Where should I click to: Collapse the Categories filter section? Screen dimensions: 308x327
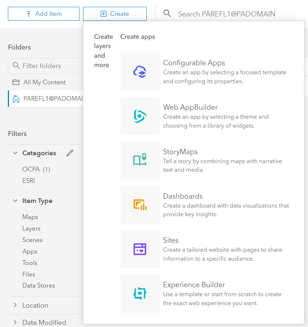coord(15,153)
